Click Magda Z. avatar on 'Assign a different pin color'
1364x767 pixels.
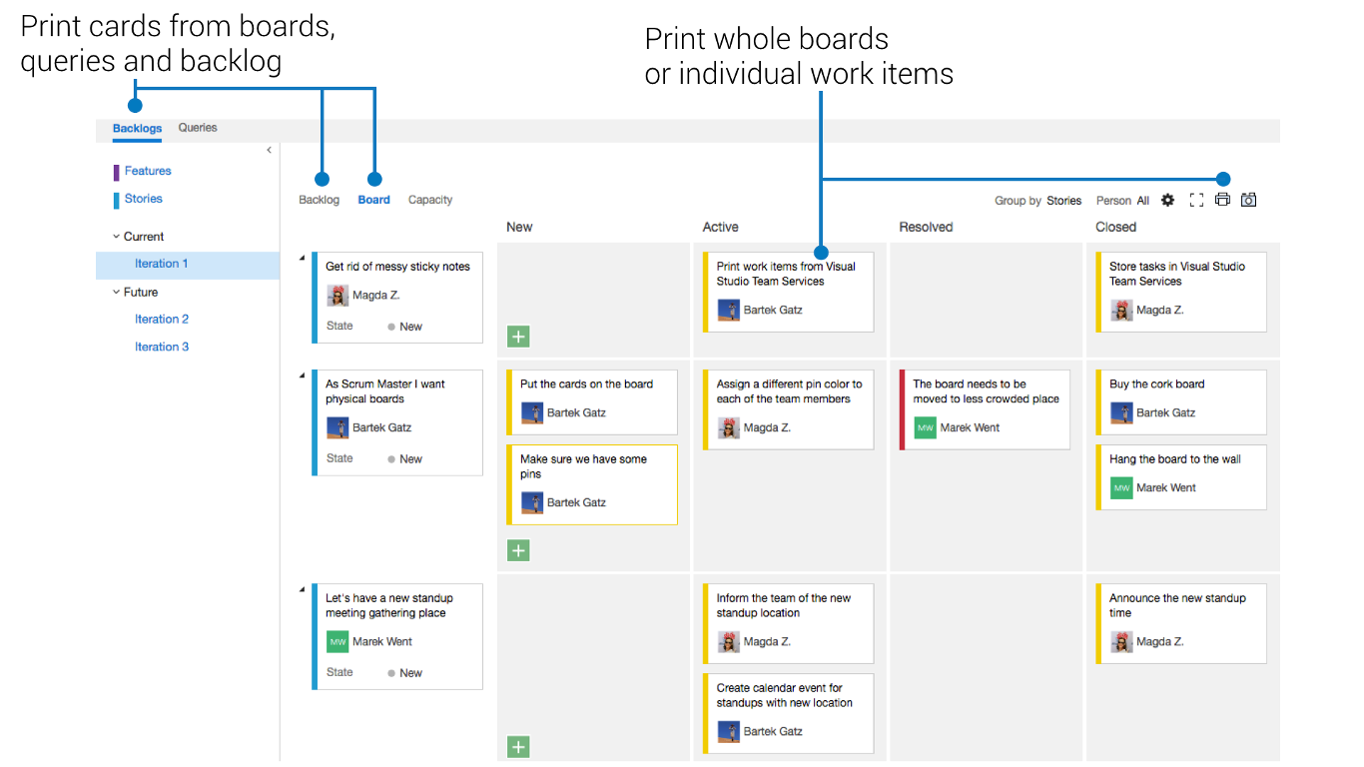[x=728, y=427]
